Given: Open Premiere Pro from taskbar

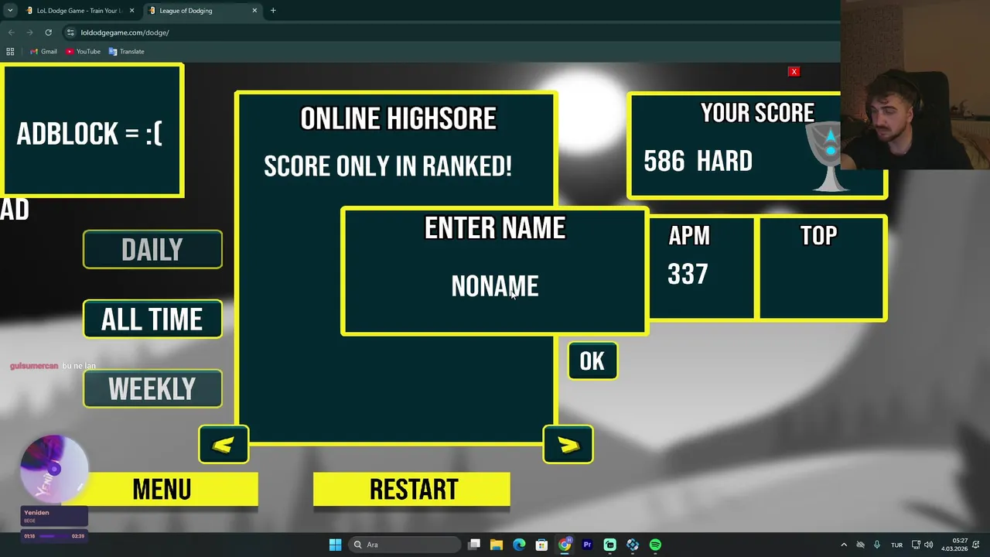Looking at the screenshot, I should coord(587,545).
